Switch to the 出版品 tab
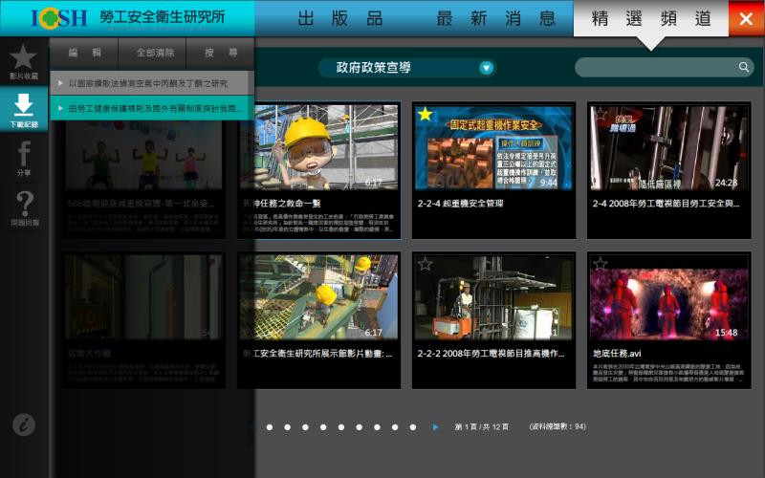This screenshot has height=478, width=765. click(x=339, y=18)
